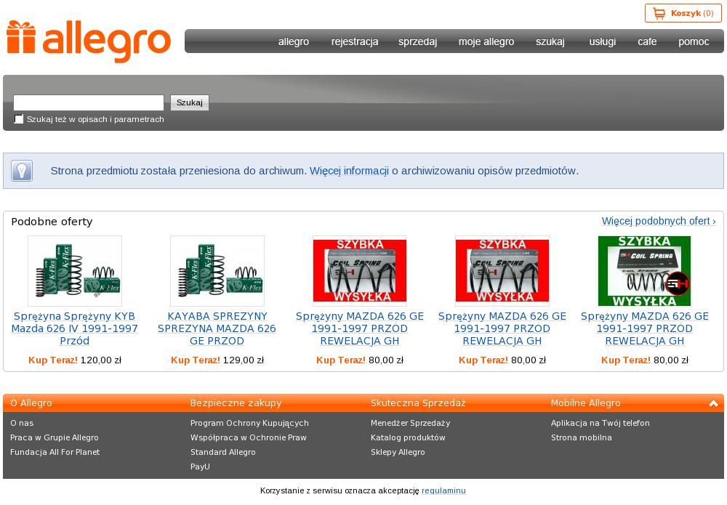The image size is (727, 505).
Task: Click the lightbulb info icon in the archive notice
Action: 22,171
